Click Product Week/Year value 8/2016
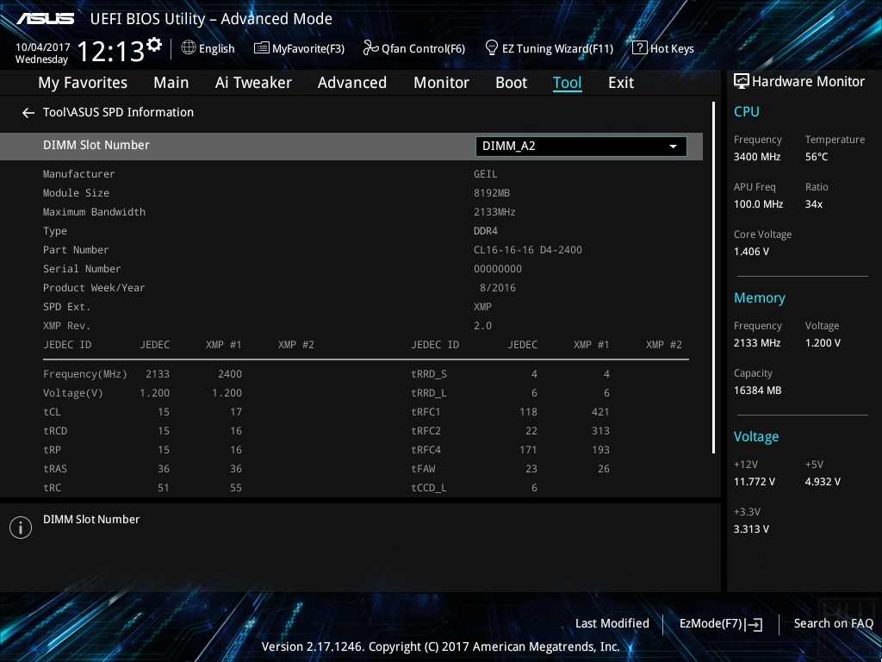The image size is (882, 662). [498, 288]
